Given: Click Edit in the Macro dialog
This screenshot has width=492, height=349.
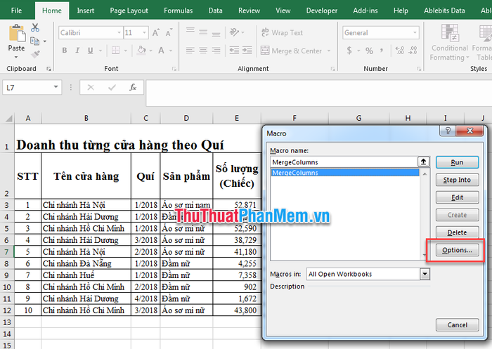Looking at the screenshot, I should tap(457, 197).
